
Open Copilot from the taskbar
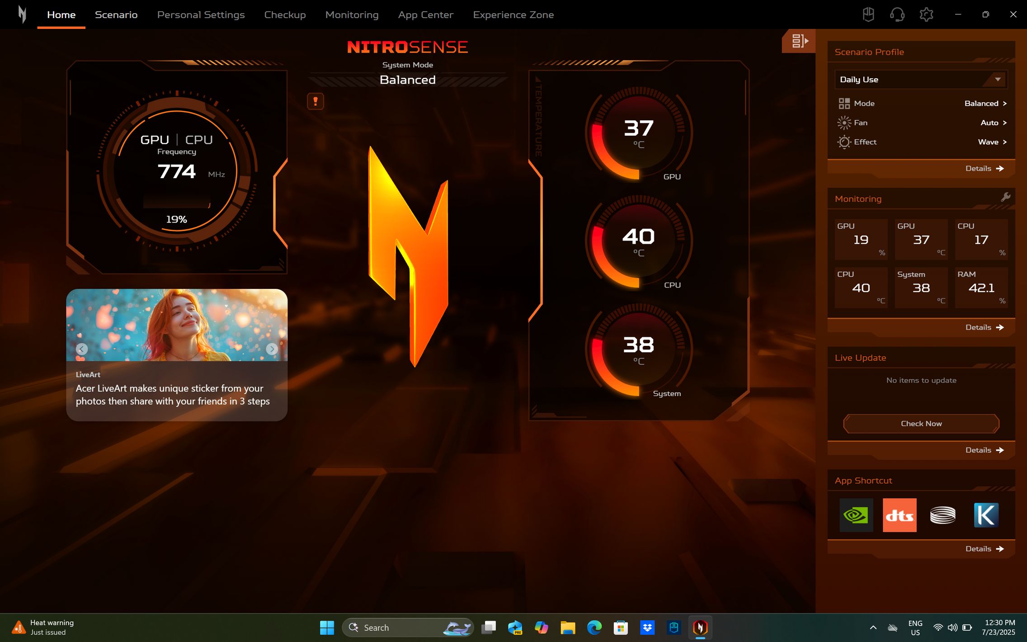point(541,628)
